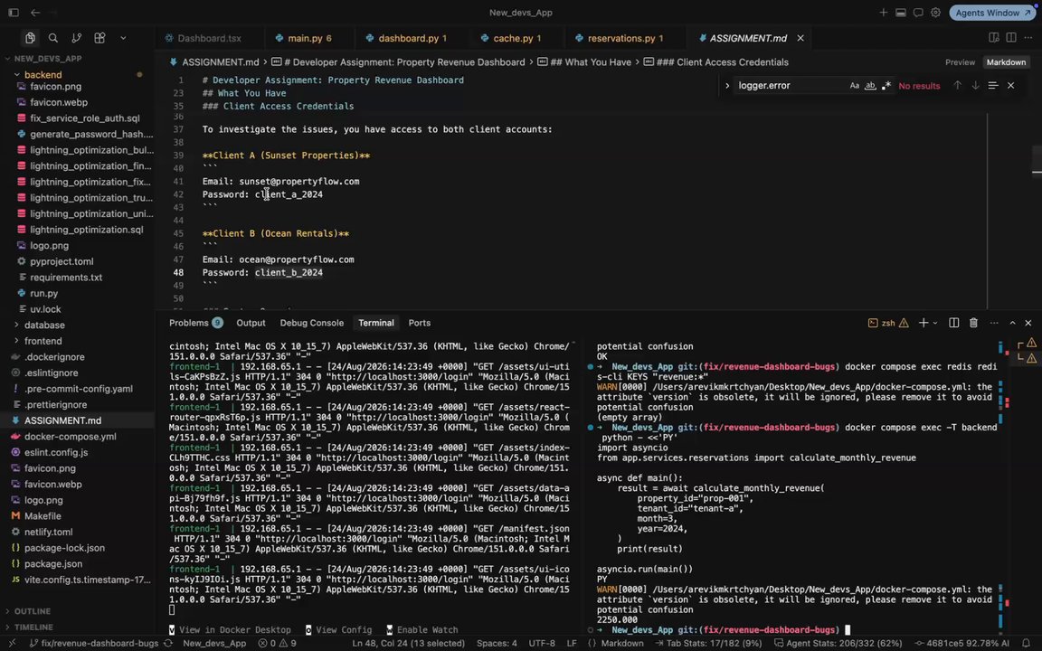1042x651 pixels.
Task: Open the Extensions view
Action: point(99,38)
